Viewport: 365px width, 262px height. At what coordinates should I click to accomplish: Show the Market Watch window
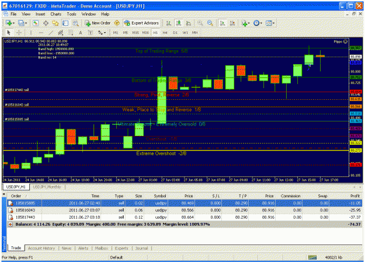coord(36,23)
